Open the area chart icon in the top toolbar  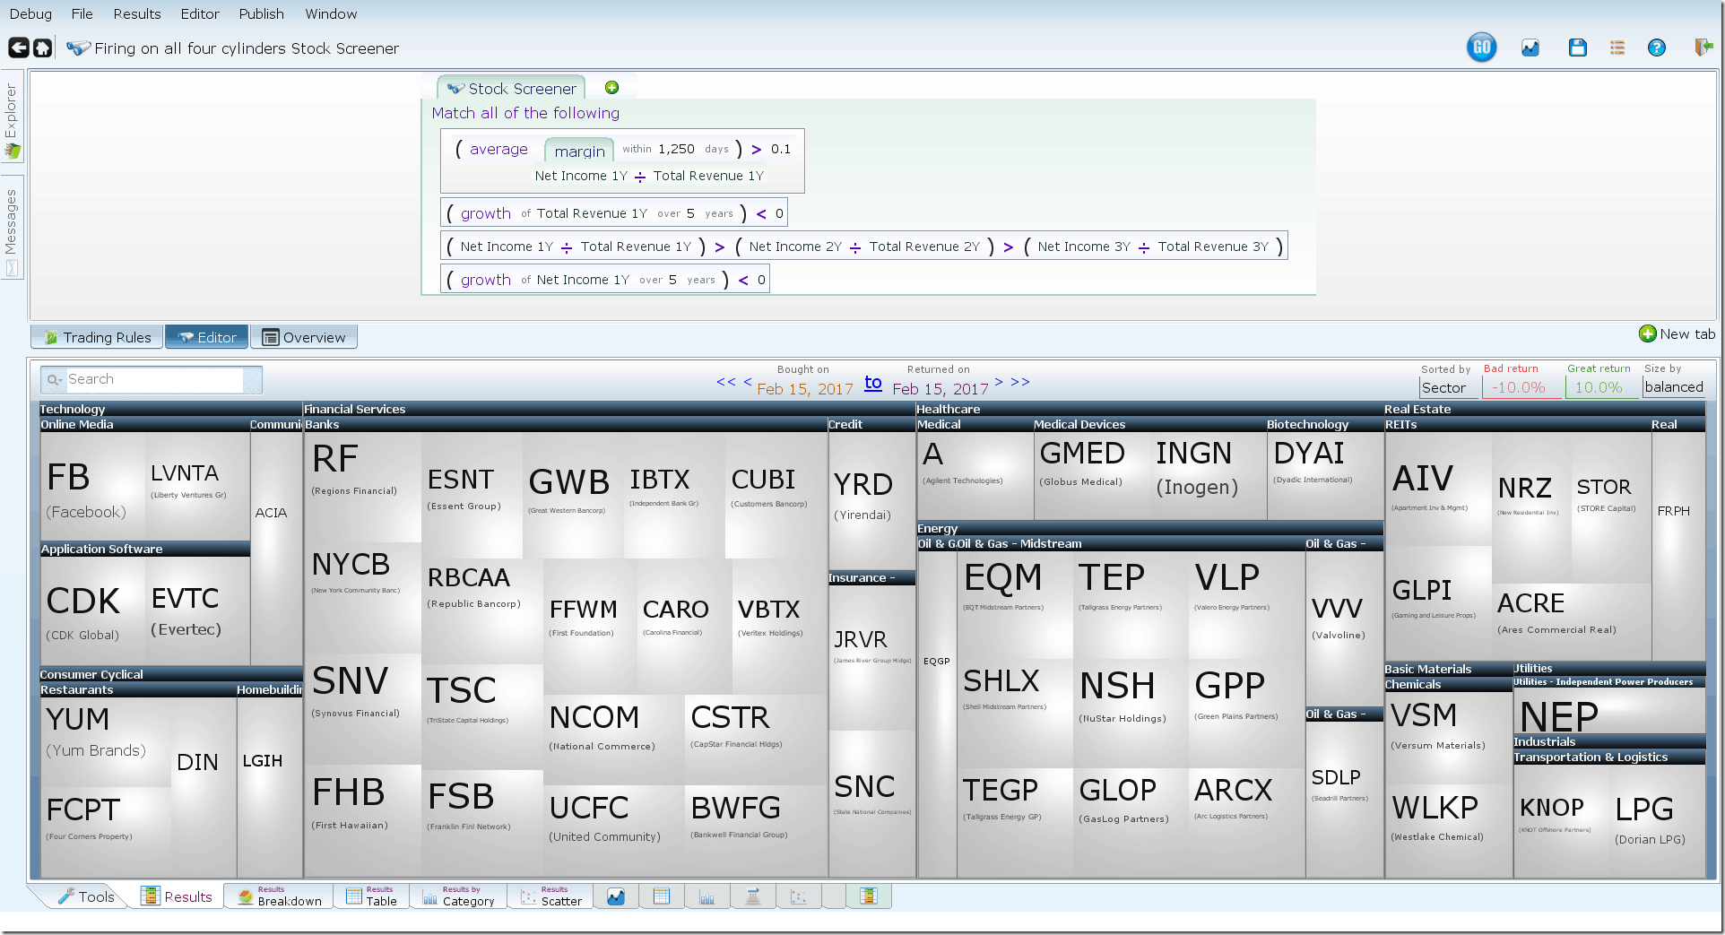1530,48
